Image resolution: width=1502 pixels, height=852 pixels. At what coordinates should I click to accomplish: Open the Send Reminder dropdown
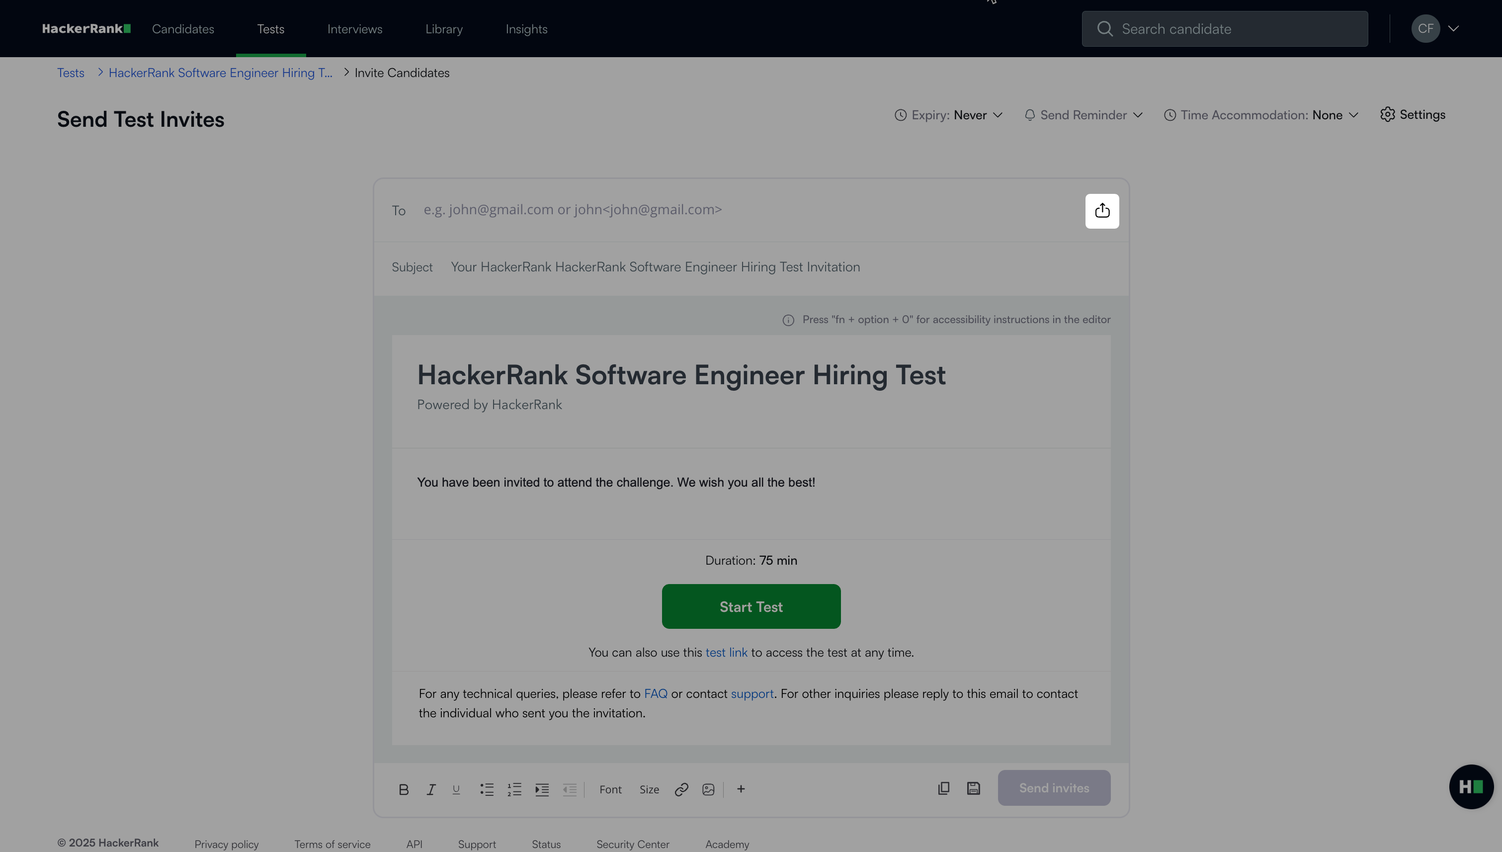pos(1084,115)
